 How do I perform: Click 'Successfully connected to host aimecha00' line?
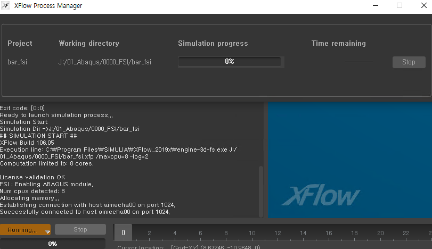(x=85, y=212)
